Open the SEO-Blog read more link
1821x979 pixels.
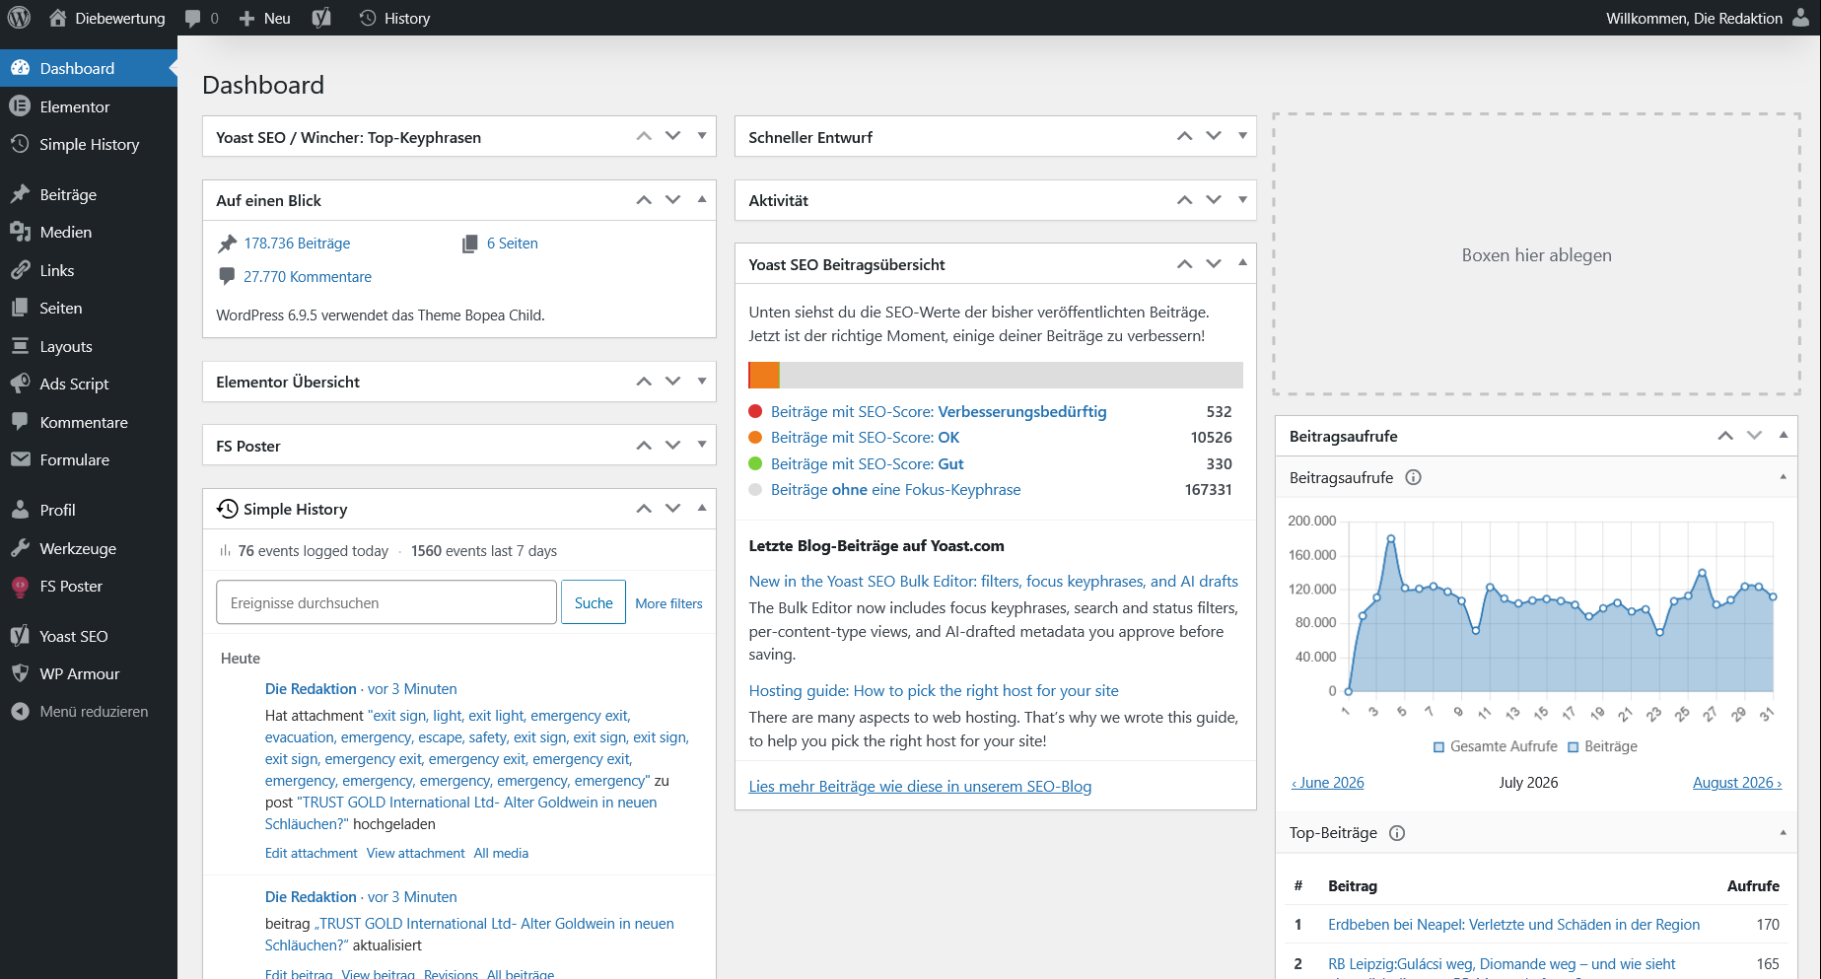[920, 787]
